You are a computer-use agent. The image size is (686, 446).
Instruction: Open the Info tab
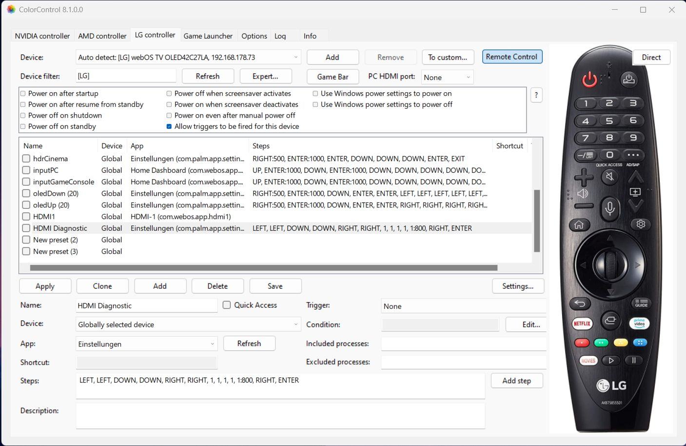pos(310,36)
